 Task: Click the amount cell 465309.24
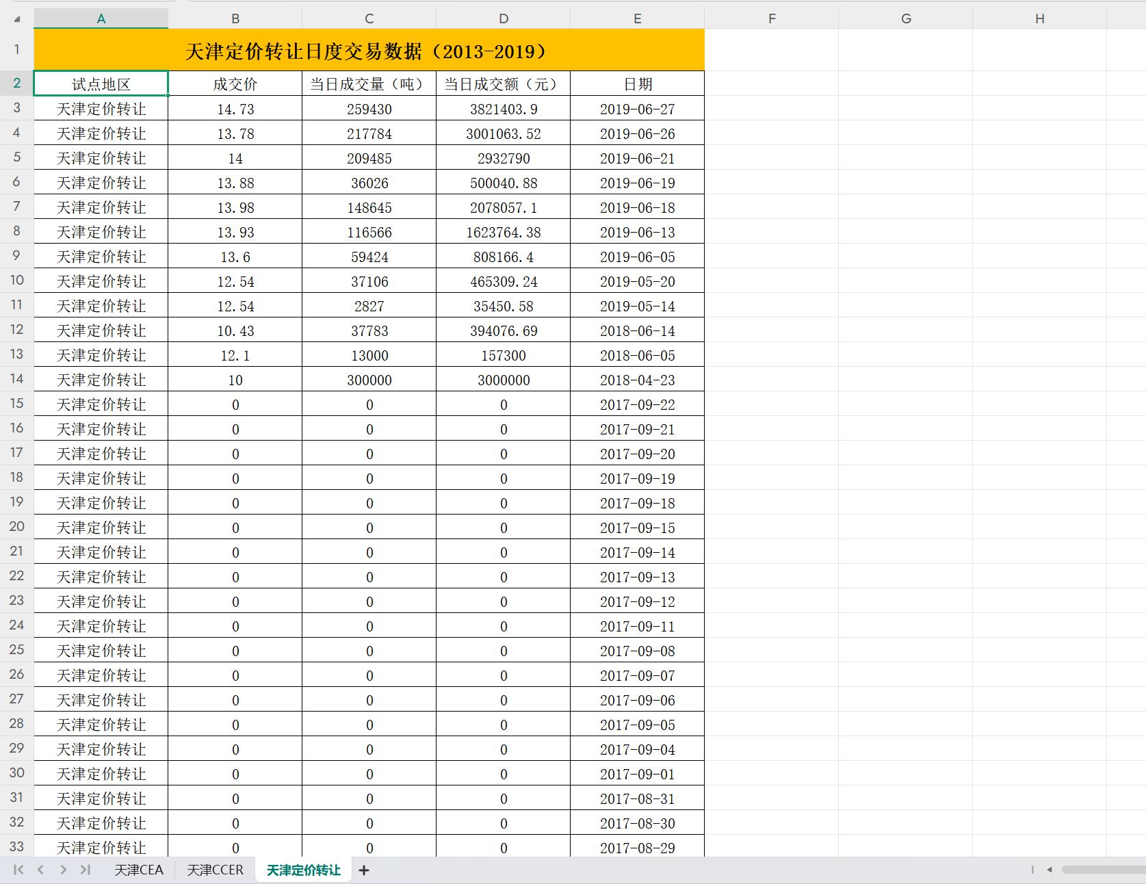[x=504, y=281]
